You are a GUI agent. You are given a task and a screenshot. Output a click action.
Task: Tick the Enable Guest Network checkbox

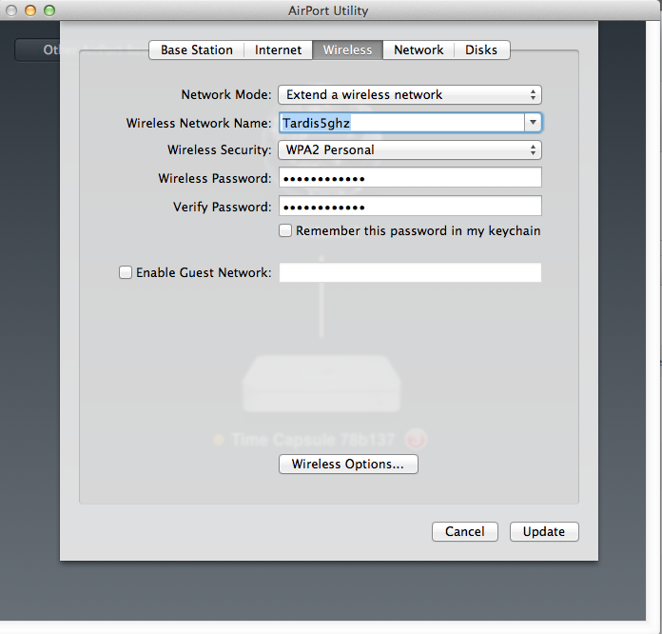(125, 272)
